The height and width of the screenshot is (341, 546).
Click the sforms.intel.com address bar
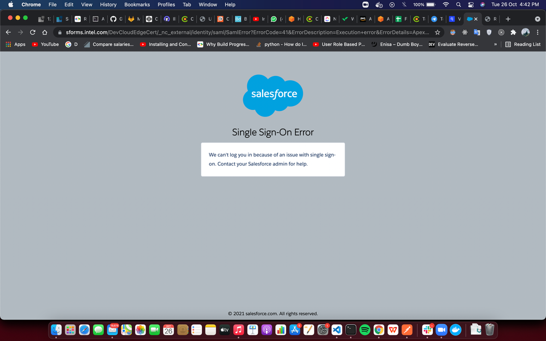246,32
